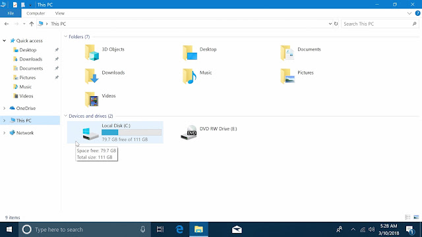Expand the Network tree node
The height and width of the screenshot is (237, 422).
pyautogui.click(x=5, y=133)
